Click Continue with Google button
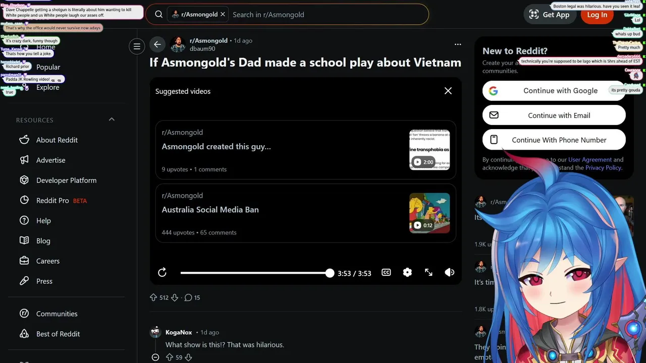This screenshot has height=363, width=646. (554, 91)
